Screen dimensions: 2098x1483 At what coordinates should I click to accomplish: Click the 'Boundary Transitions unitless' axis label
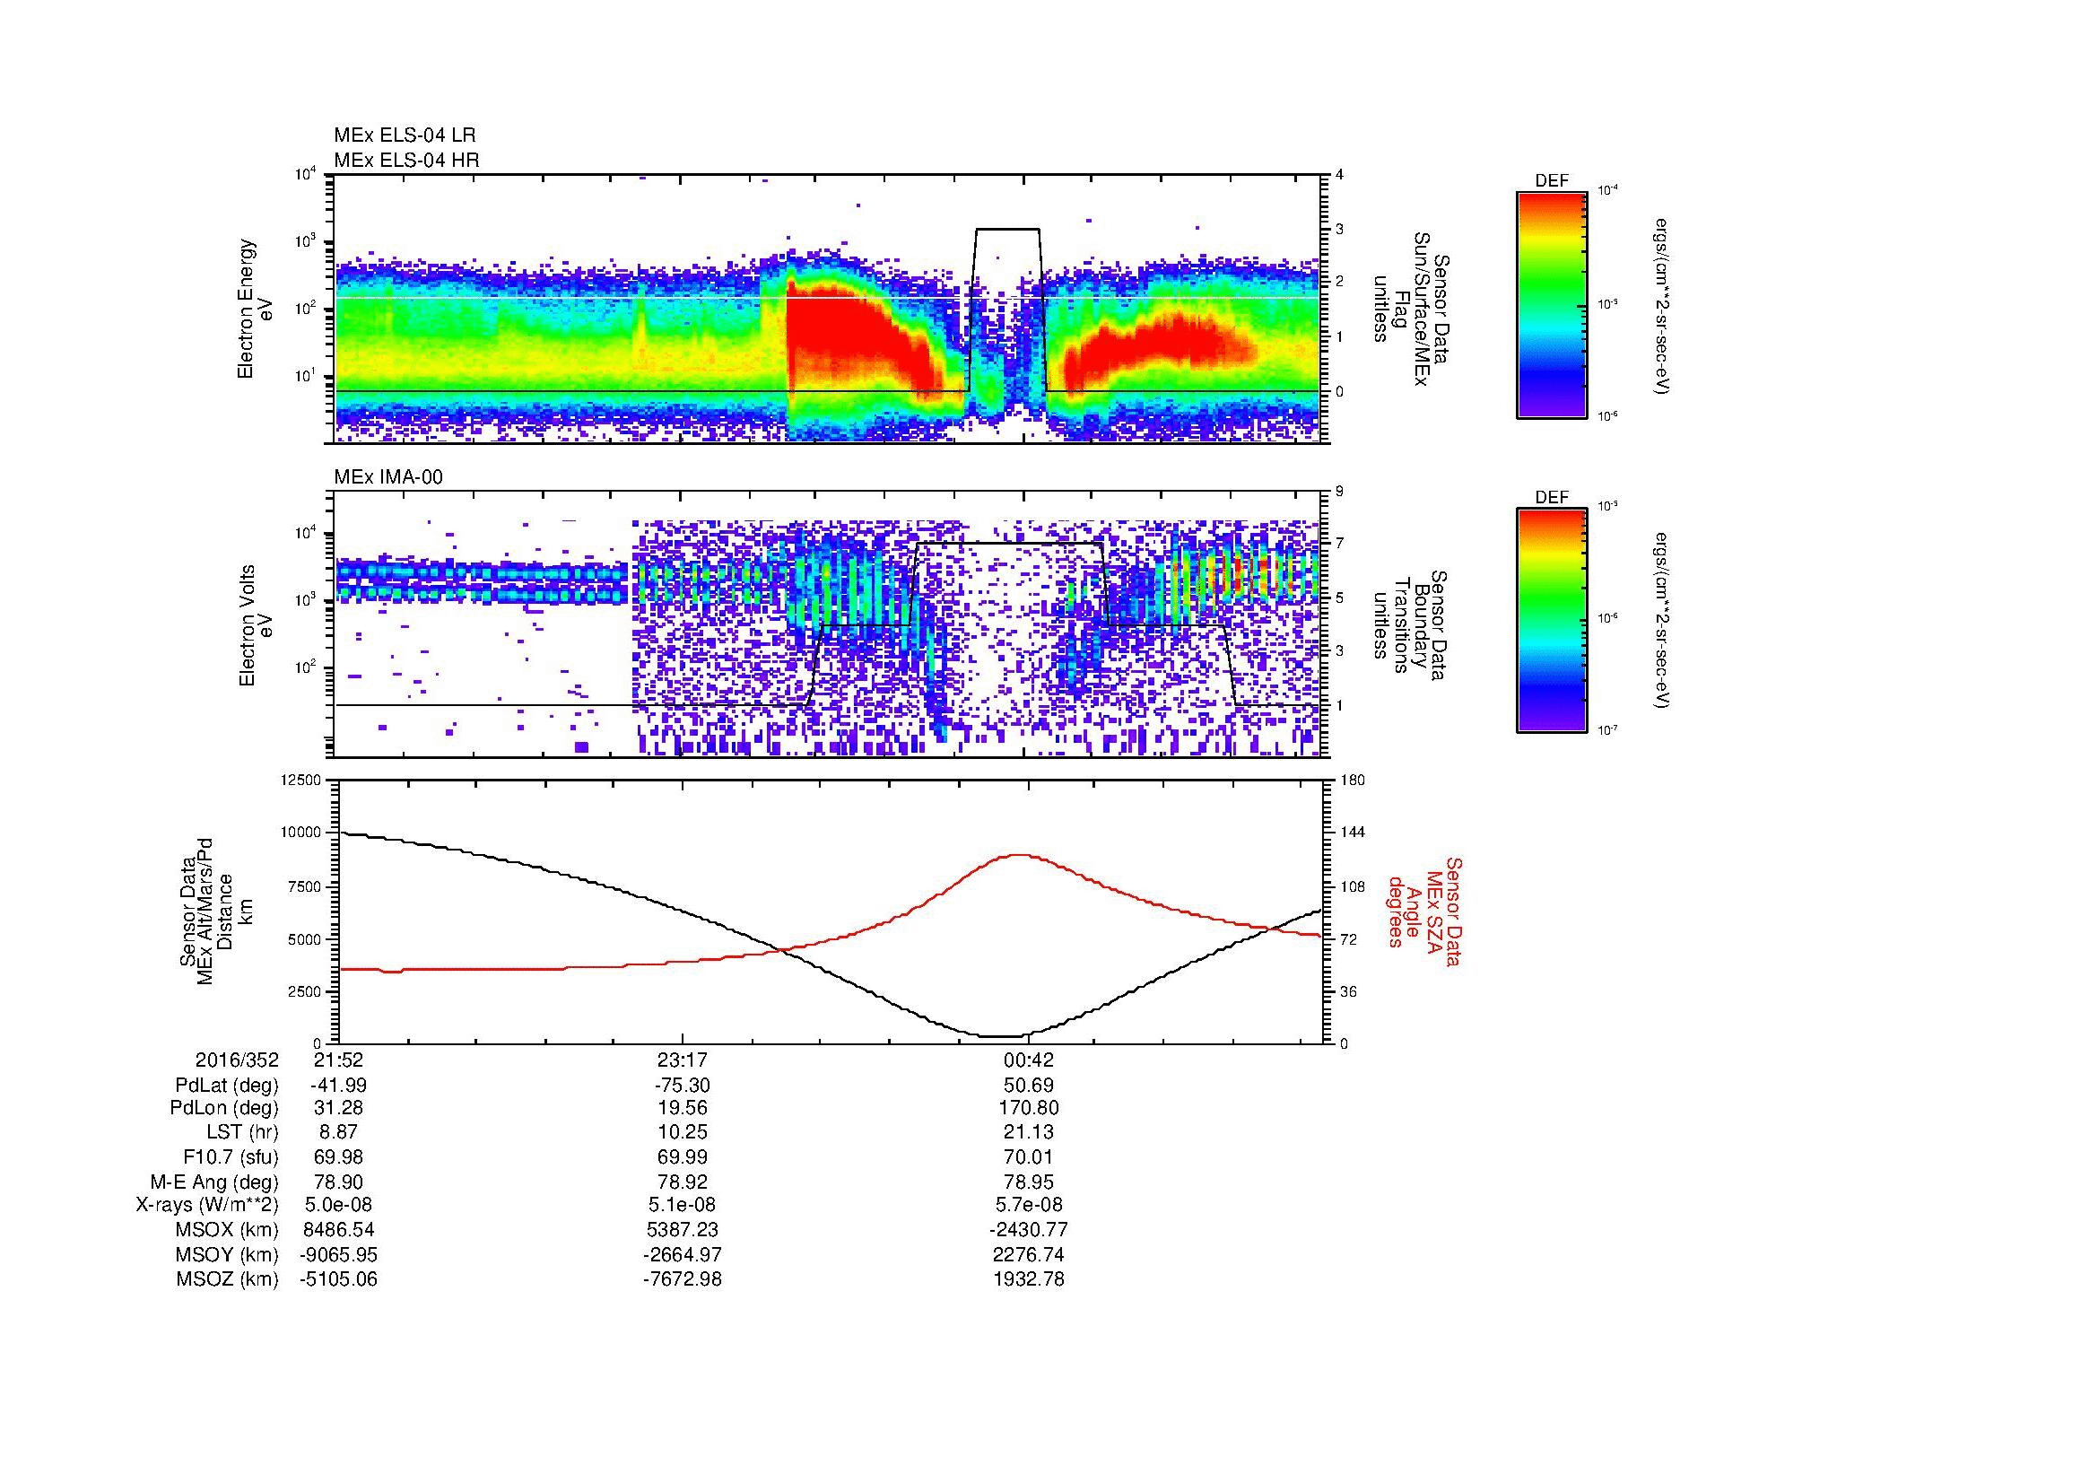(x=1410, y=625)
